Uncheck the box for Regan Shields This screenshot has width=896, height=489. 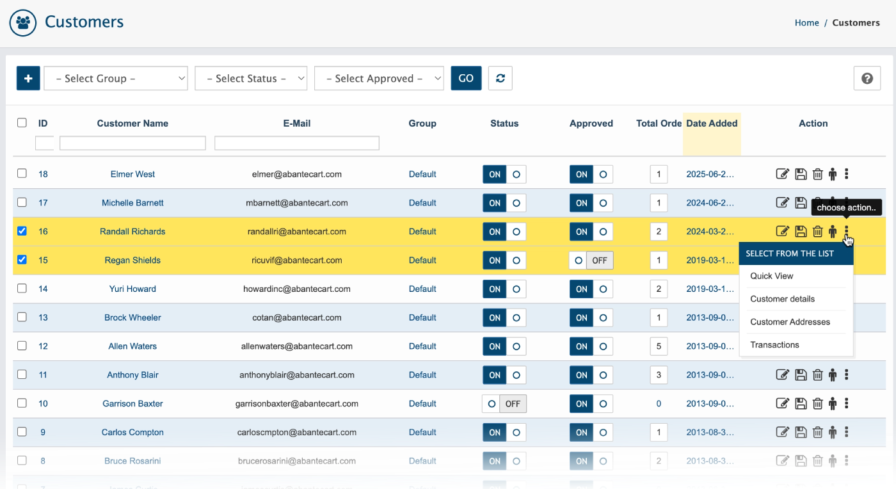22,260
